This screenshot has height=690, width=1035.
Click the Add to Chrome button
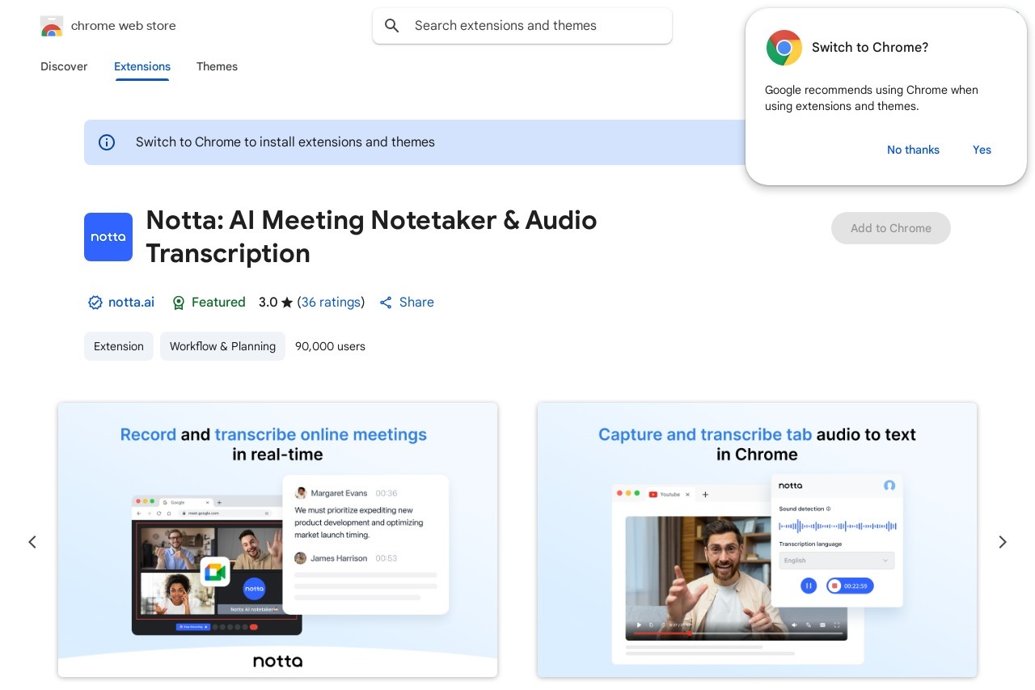pos(891,228)
